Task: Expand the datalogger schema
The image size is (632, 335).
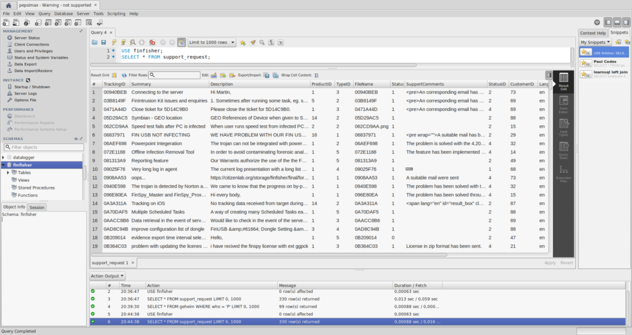Action: click(x=4, y=158)
